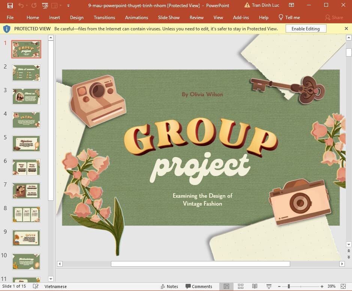Toggle Tell me search box

click(x=289, y=17)
